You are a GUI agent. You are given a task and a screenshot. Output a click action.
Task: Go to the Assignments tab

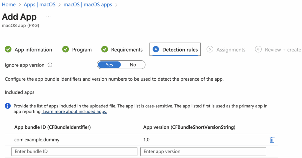231,50
